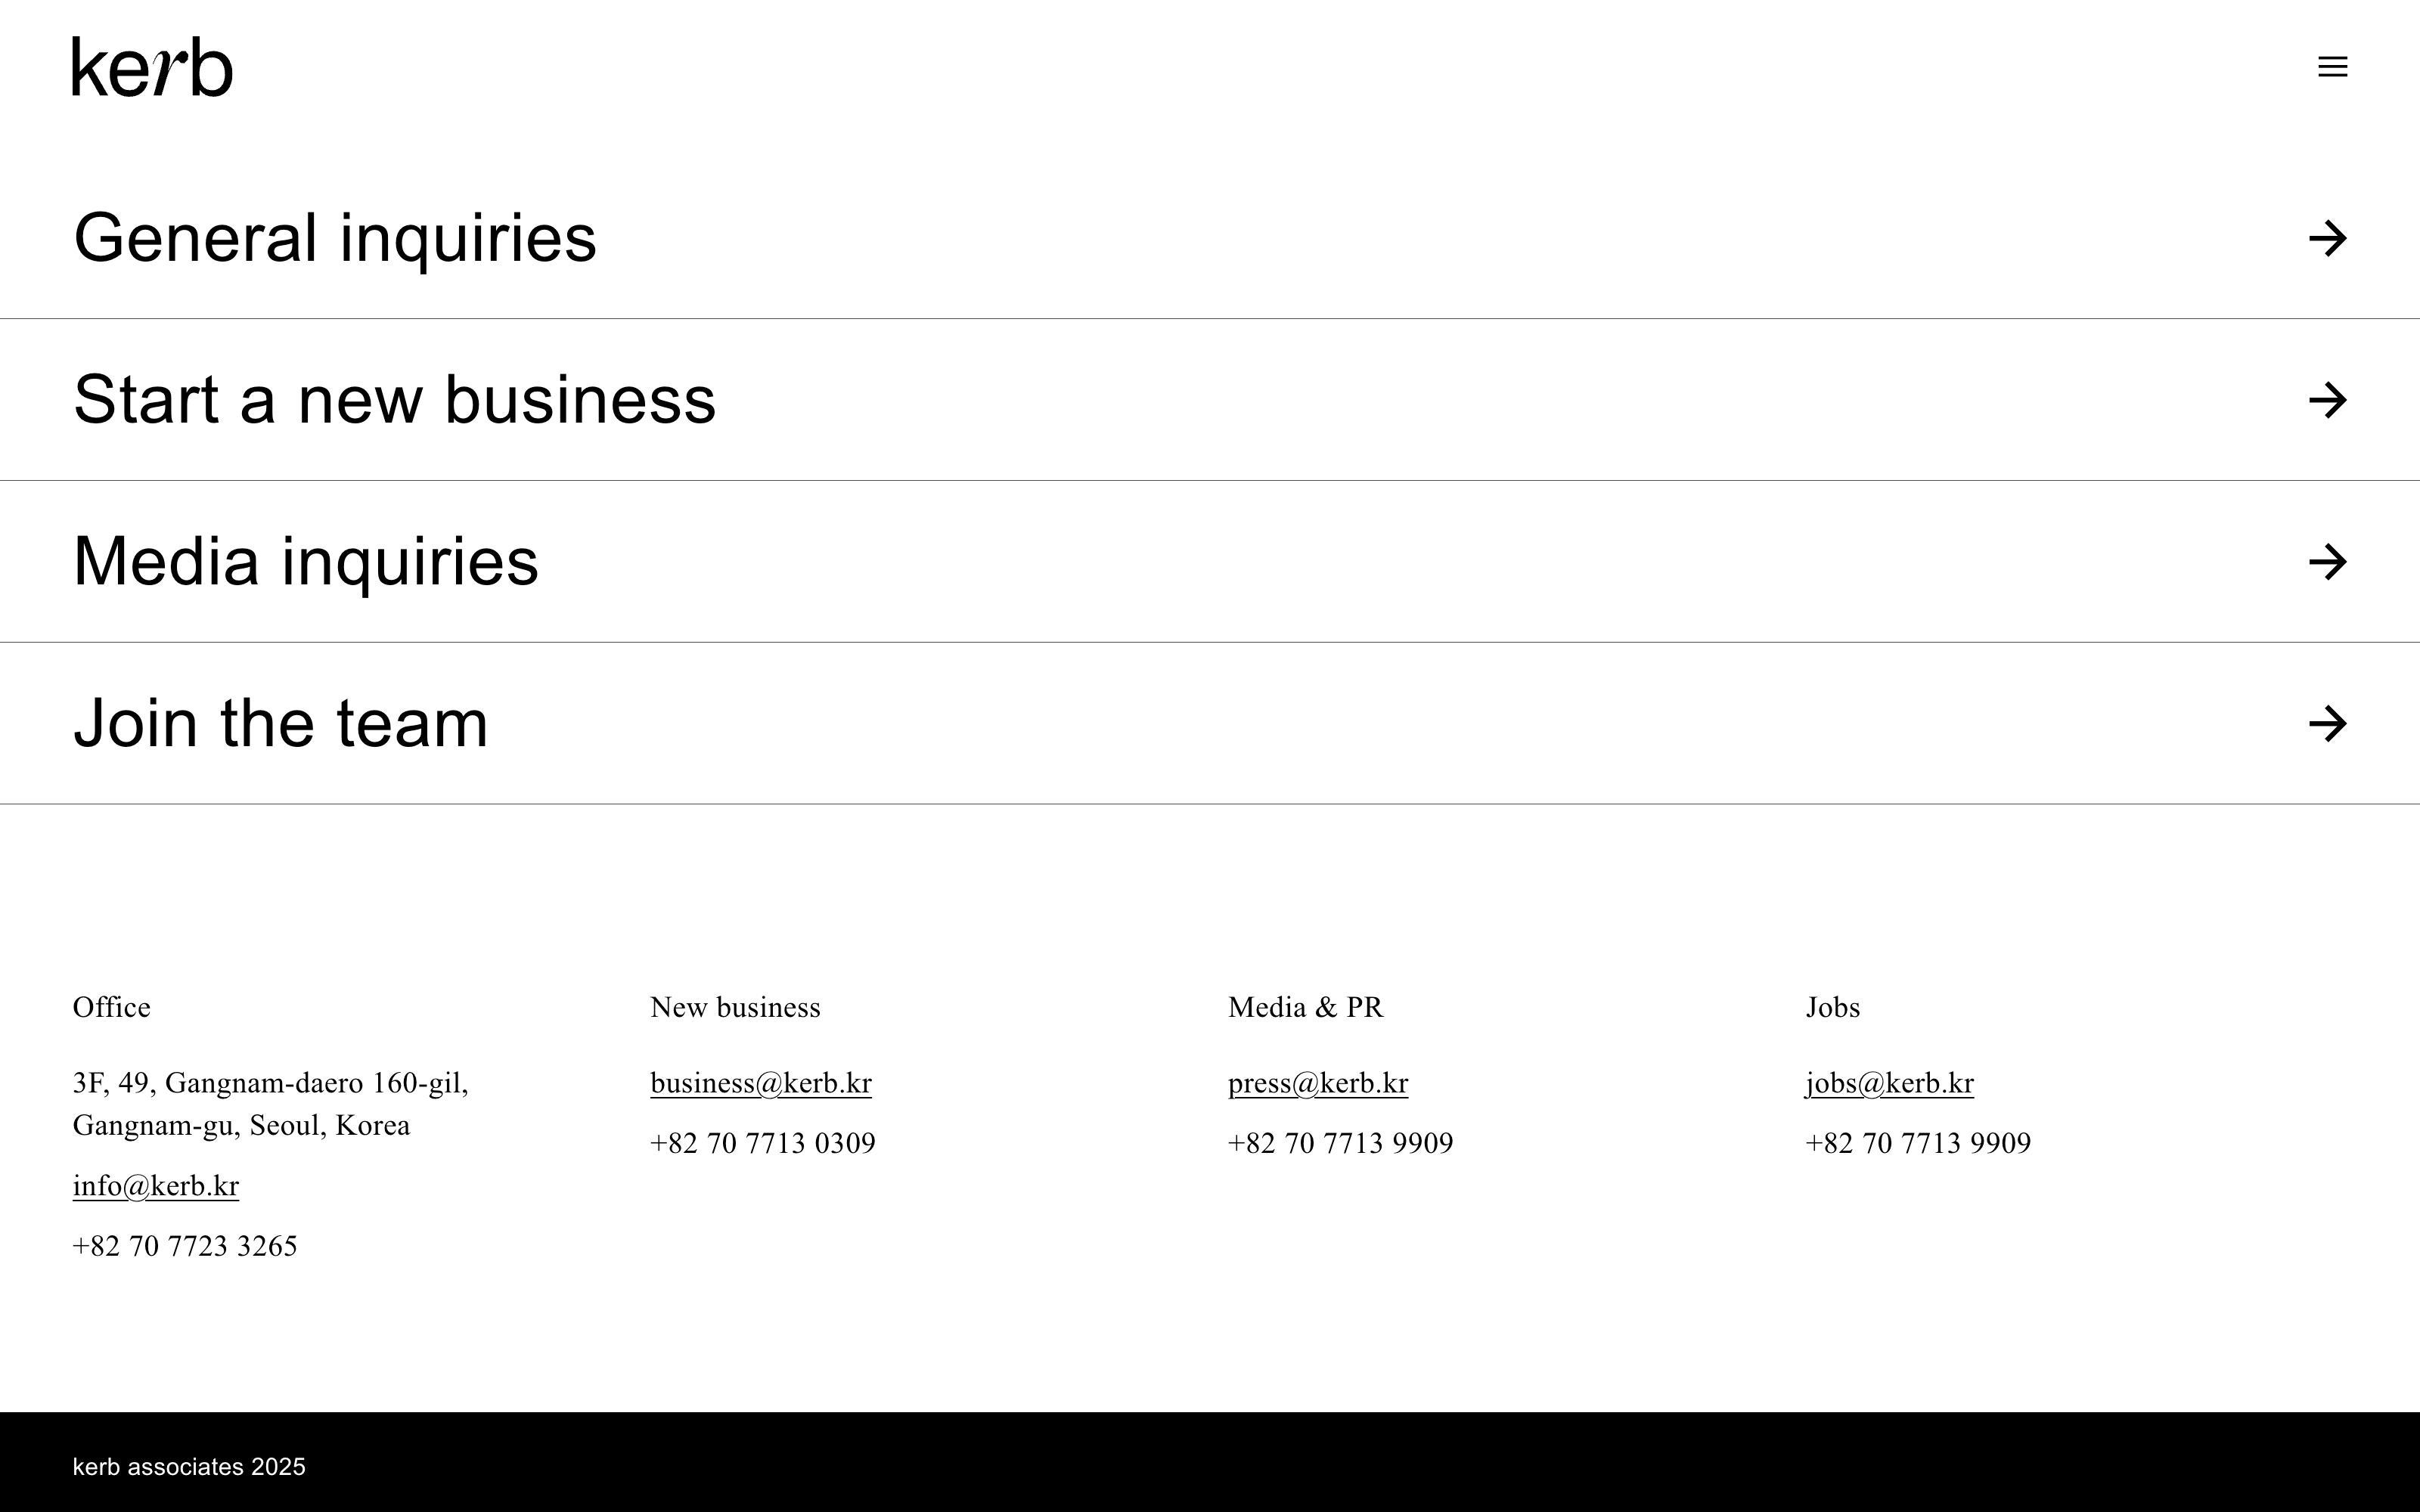Open Join the team section
This screenshot has width=2420, height=1512.
pos(281,724)
